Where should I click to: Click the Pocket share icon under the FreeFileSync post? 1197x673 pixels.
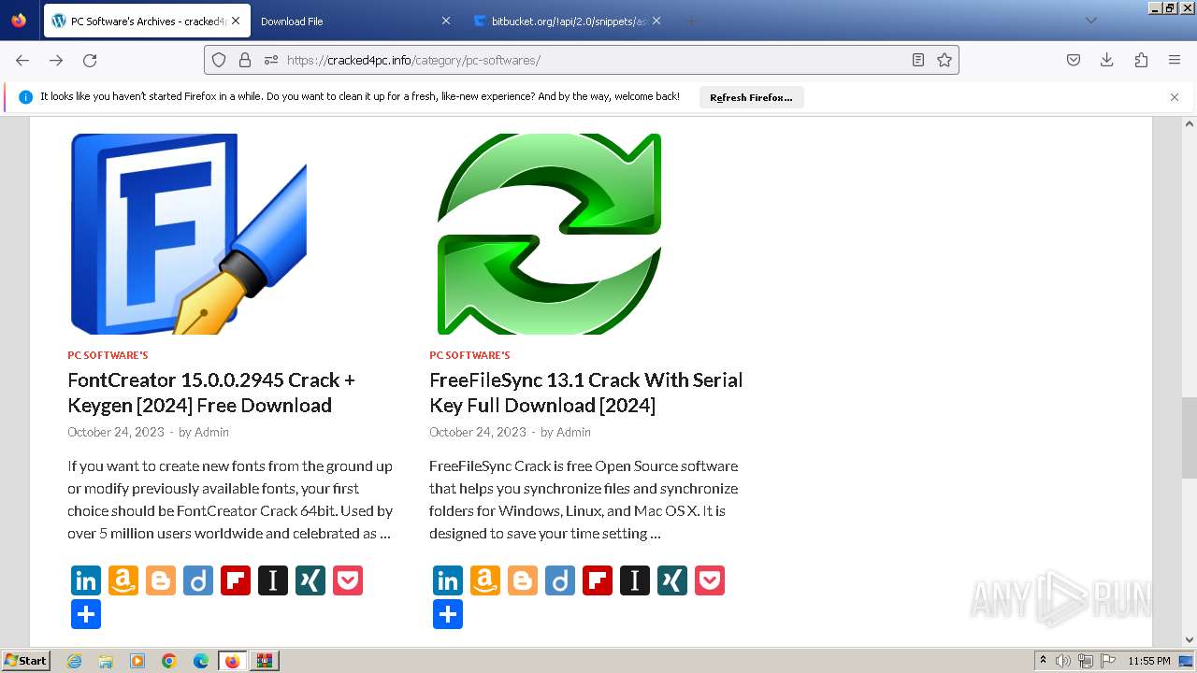click(710, 580)
